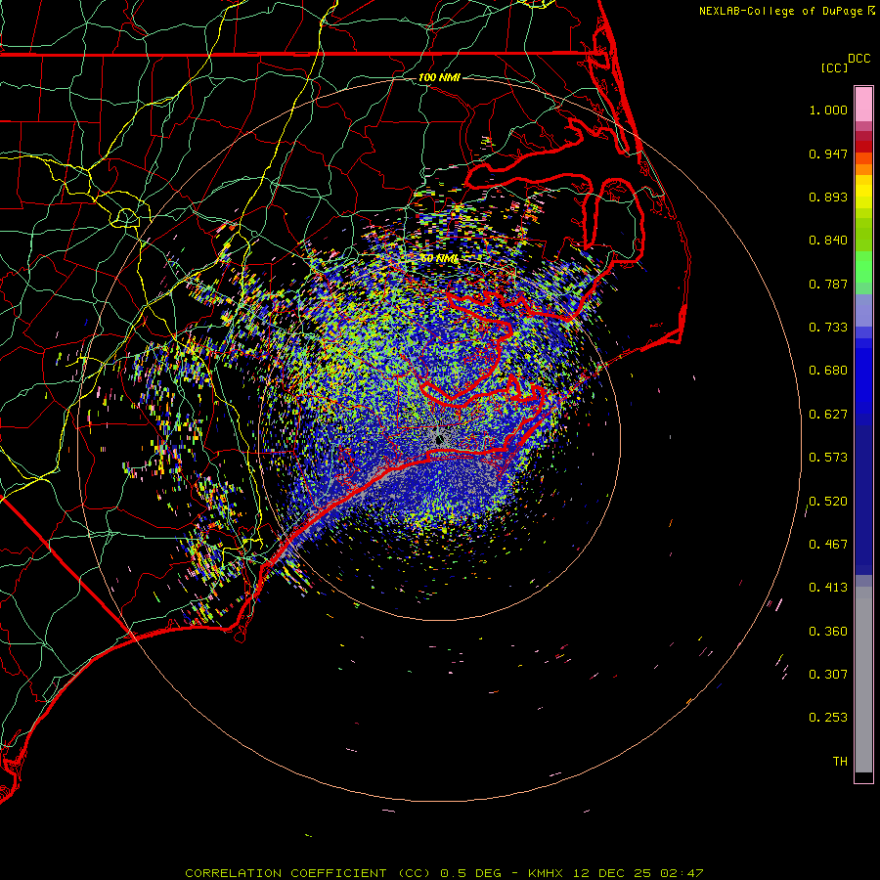Click the TH threshold label
The image size is (880, 880).
840,762
